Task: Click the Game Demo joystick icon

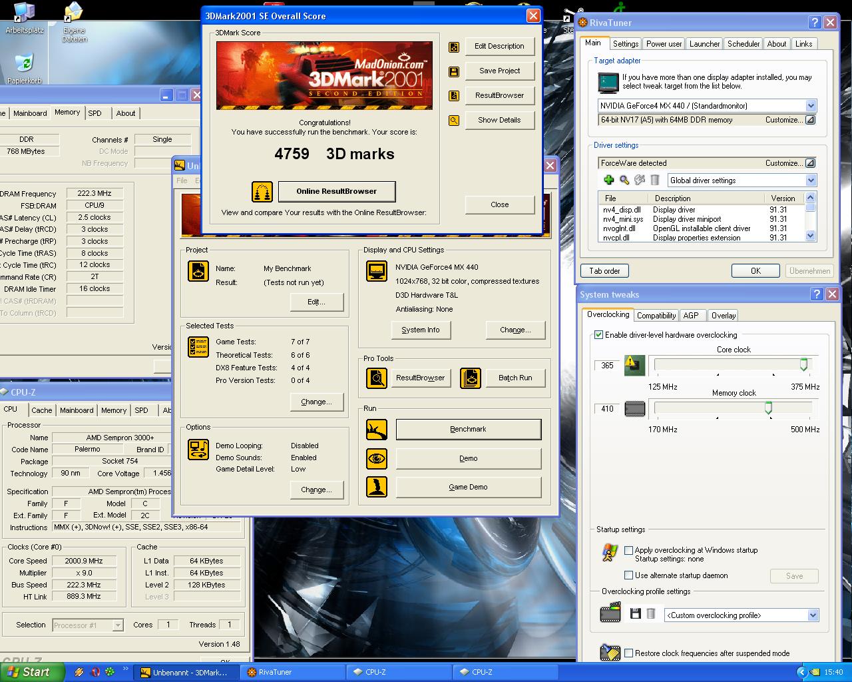Action: pos(377,487)
